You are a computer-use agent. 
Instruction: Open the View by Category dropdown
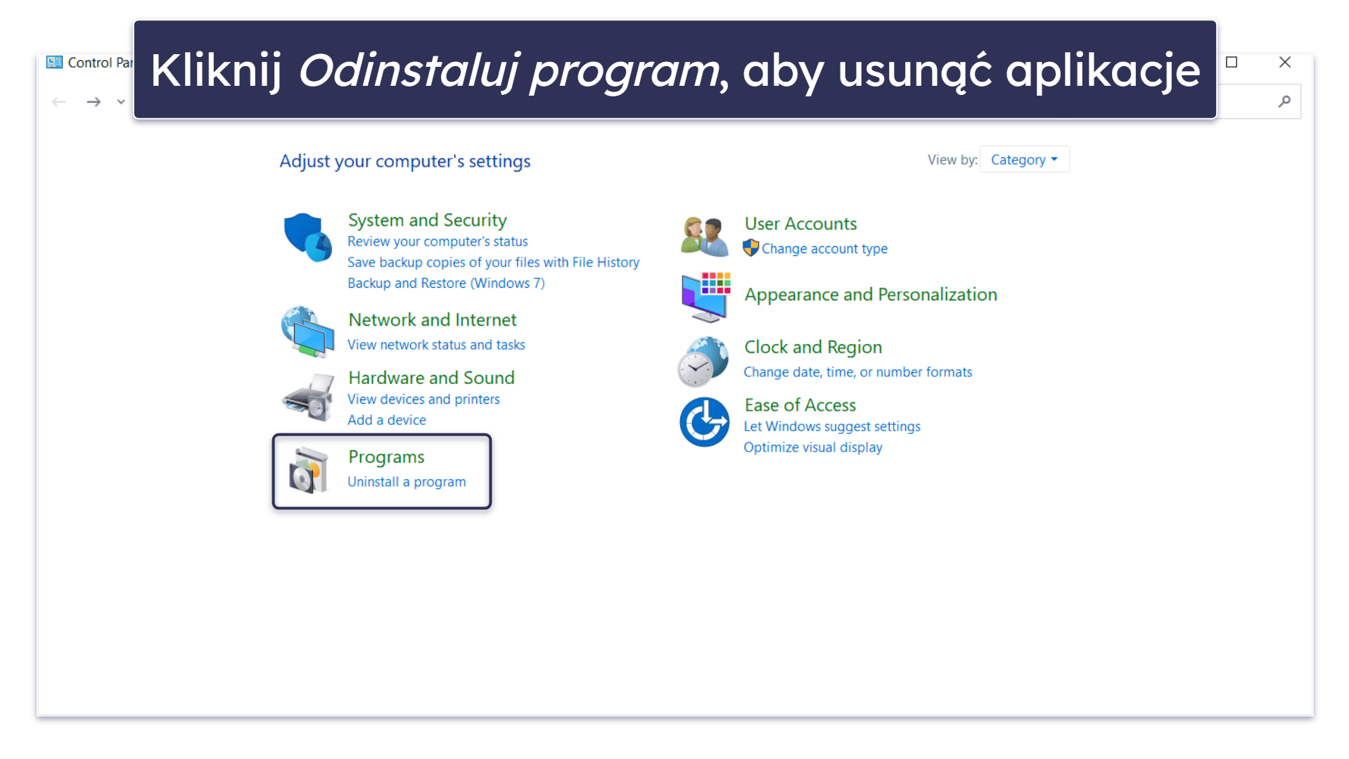(x=1024, y=160)
